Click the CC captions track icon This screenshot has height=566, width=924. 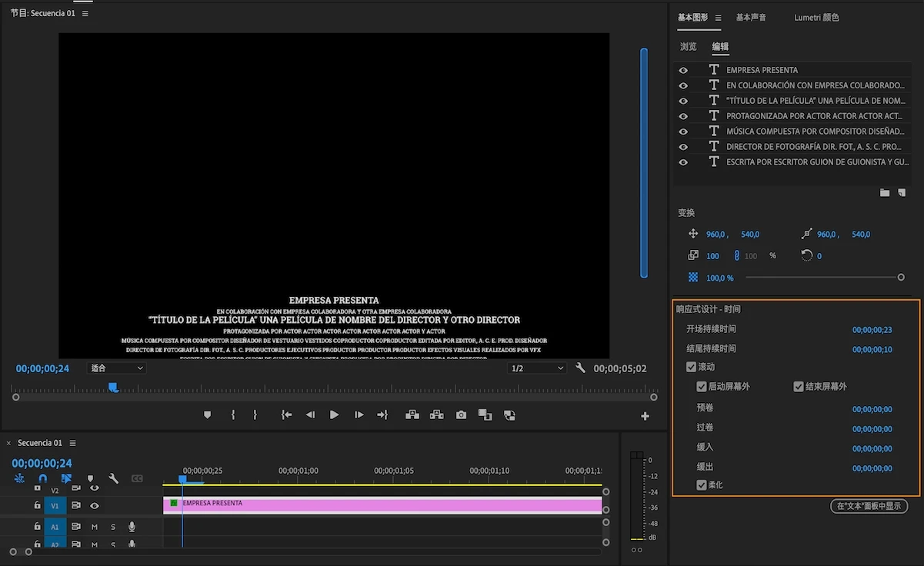pyautogui.click(x=137, y=478)
